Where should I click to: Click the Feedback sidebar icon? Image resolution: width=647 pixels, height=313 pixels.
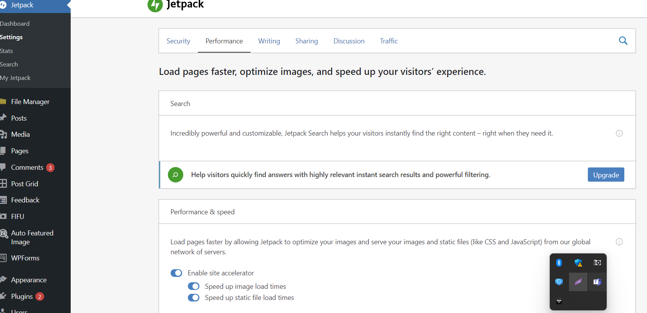tap(3, 200)
